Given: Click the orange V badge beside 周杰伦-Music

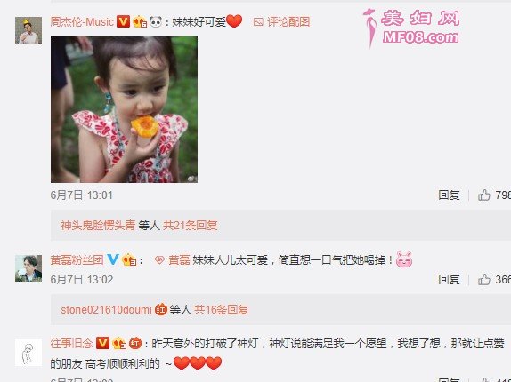Looking at the screenshot, I should tap(123, 21).
